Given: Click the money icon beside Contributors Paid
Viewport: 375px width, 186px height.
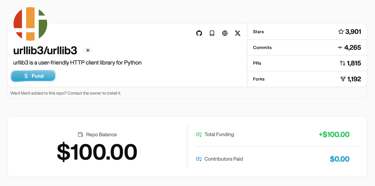Looking at the screenshot, I should [x=199, y=159].
